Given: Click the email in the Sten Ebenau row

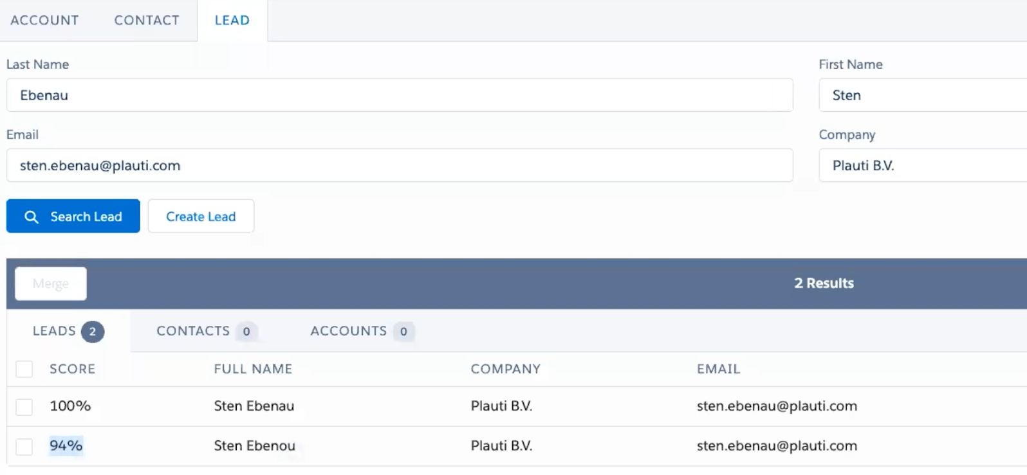Looking at the screenshot, I should coord(777,406).
